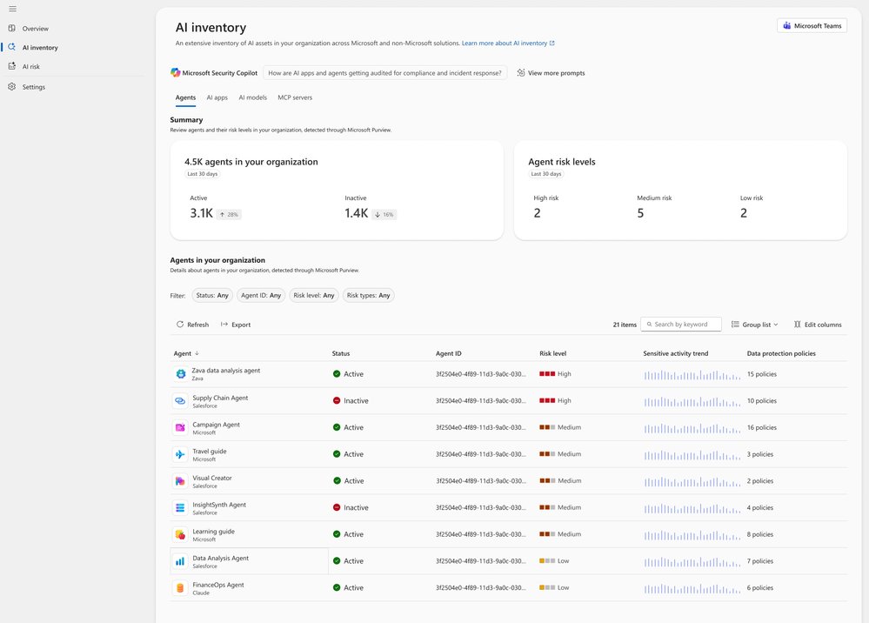This screenshot has width=869, height=623.
Task: Open the Risk level: Any filter
Action: tap(314, 296)
